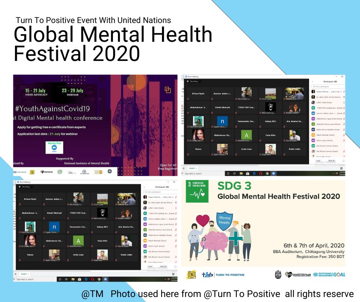Collapse the Participants panel chevron in lower-left Zoom window
Image resolution: width=360 pixels, height=302 pixels.
click(144, 187)
